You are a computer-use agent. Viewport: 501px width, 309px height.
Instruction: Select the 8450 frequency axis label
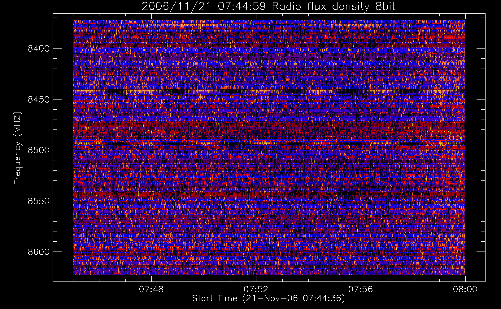(x=39, y=99)
